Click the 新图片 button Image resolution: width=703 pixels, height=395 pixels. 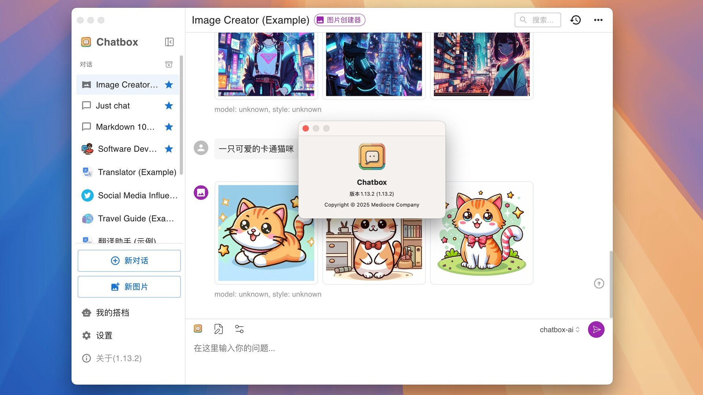point(129,287)
